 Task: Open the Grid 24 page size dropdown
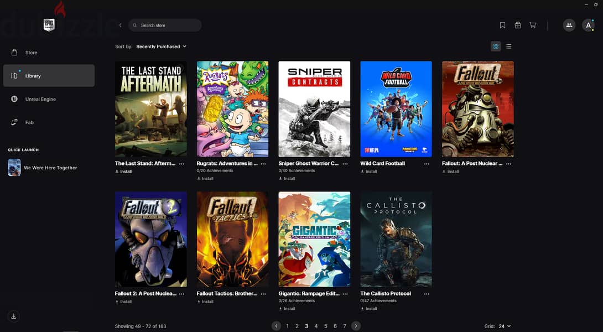(x=505, y=326)
